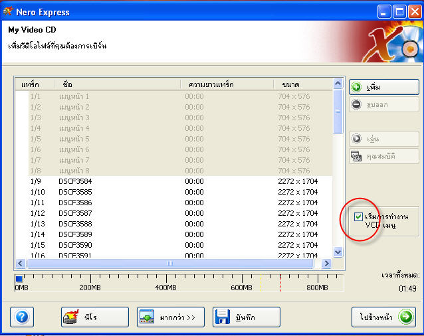
Task: Click the Save floppy disk icon
Action: 223,317
